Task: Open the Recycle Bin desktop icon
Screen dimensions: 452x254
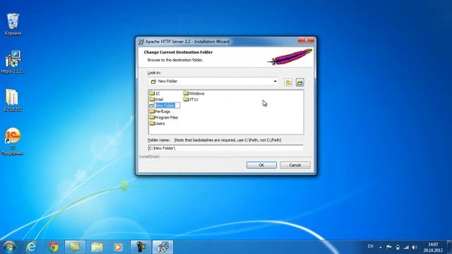Action: tap(13, 24)
